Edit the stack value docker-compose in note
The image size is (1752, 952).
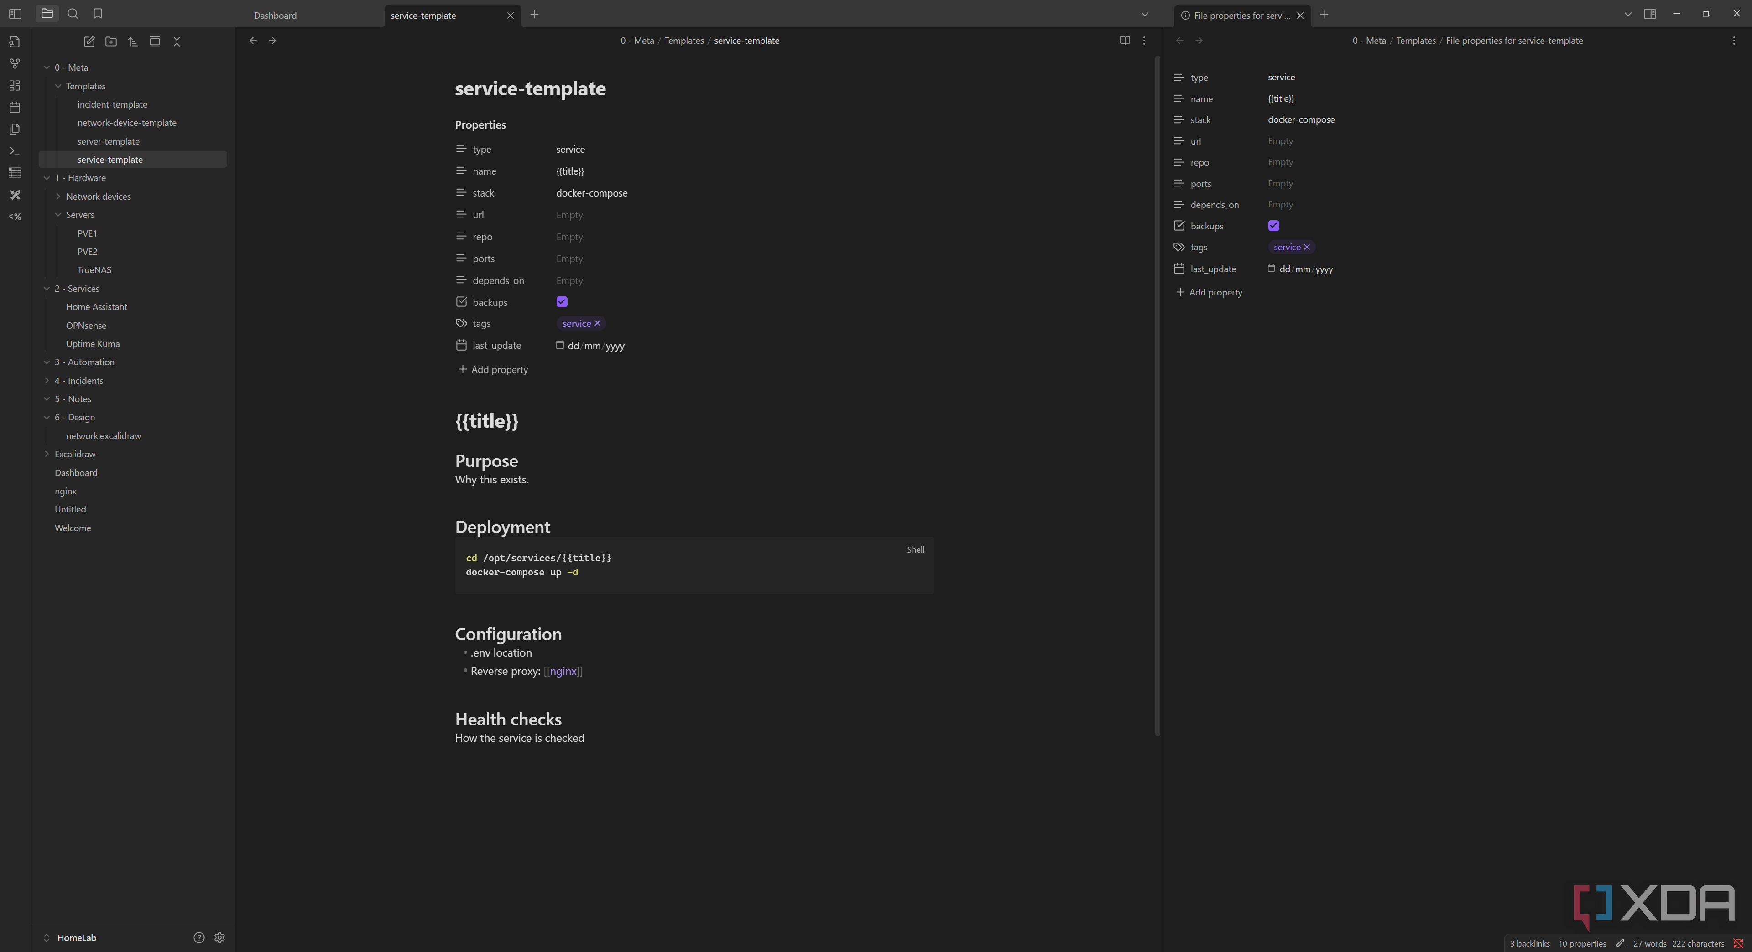pyautogui.click(x=592, y=193)
